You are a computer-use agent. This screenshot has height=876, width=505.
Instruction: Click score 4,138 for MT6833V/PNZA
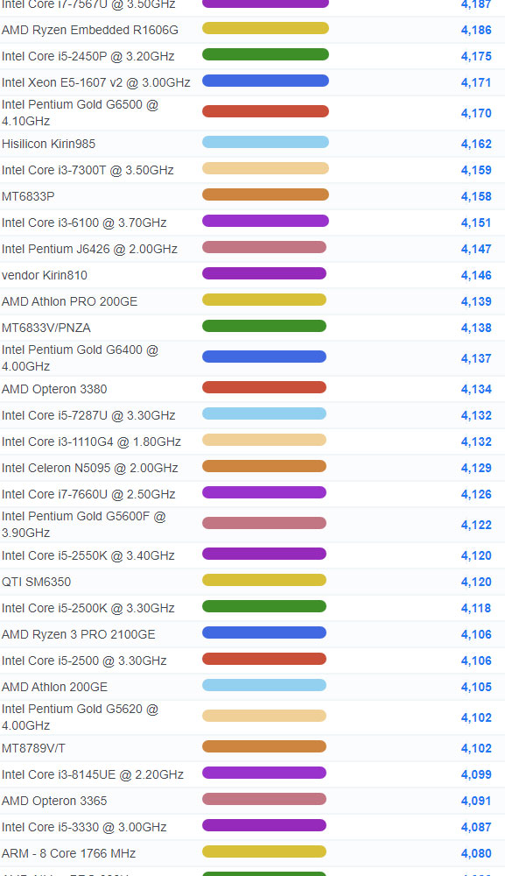pos(476,328)
